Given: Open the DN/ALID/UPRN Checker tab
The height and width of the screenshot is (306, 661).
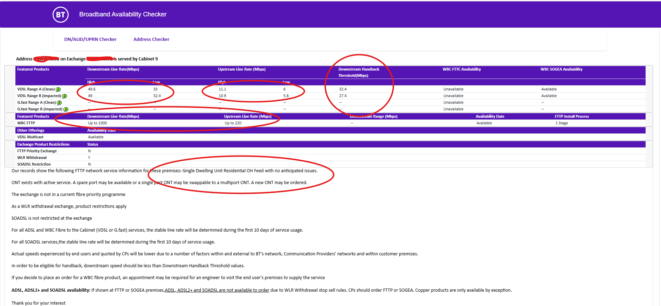Looking at the screenshot, I should tap(90, 39).
